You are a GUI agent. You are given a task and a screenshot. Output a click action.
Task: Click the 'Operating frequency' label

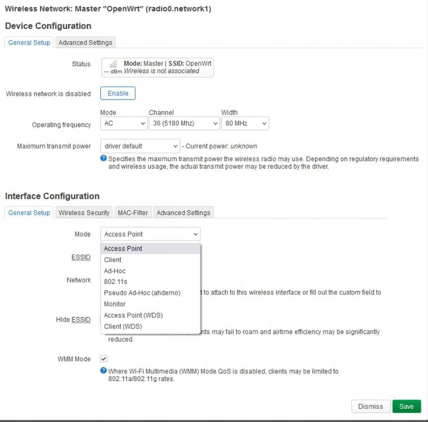coord(61,125)
